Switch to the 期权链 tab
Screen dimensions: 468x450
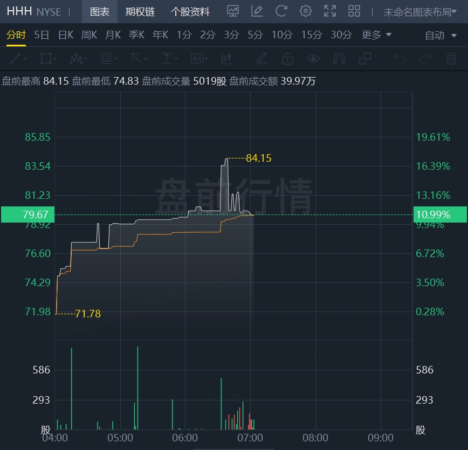click(x=140, y=12)
